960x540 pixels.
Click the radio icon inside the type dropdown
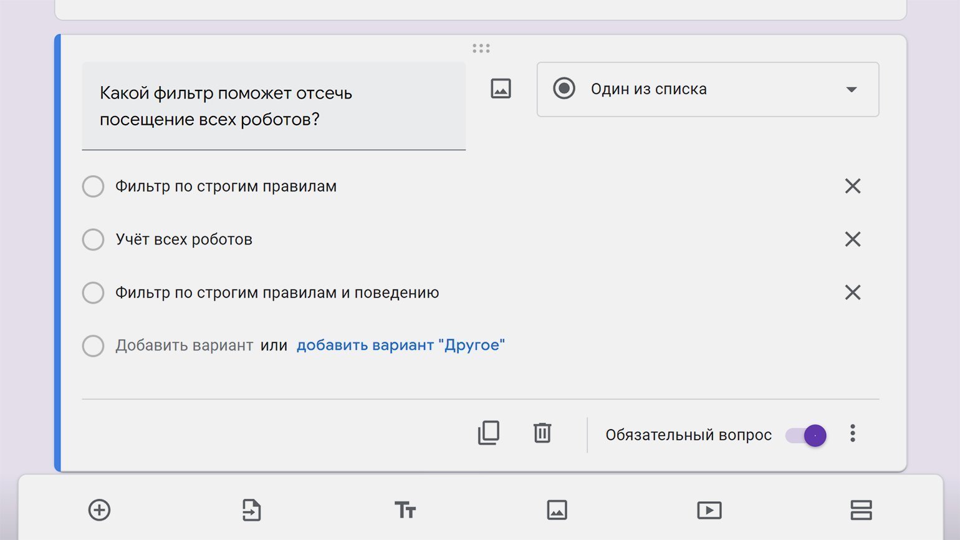[x=564, y=89]
